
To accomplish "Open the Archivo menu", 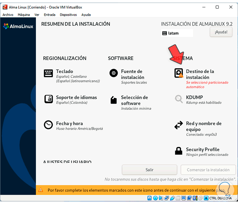I will point(8,15).
